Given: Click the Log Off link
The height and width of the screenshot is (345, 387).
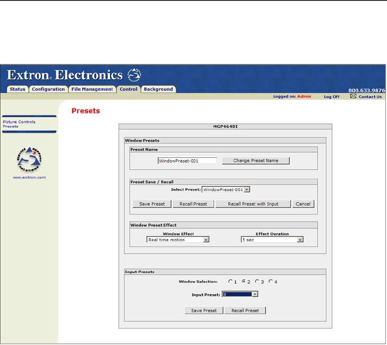Looking at the screenshot, I should (332, 97).
